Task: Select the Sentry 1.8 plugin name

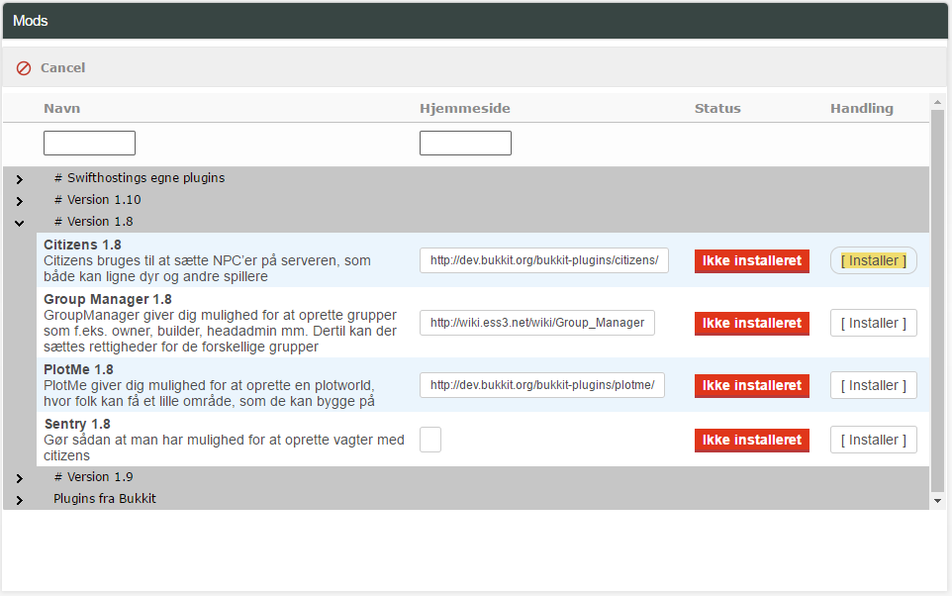Action: point(77,424)
